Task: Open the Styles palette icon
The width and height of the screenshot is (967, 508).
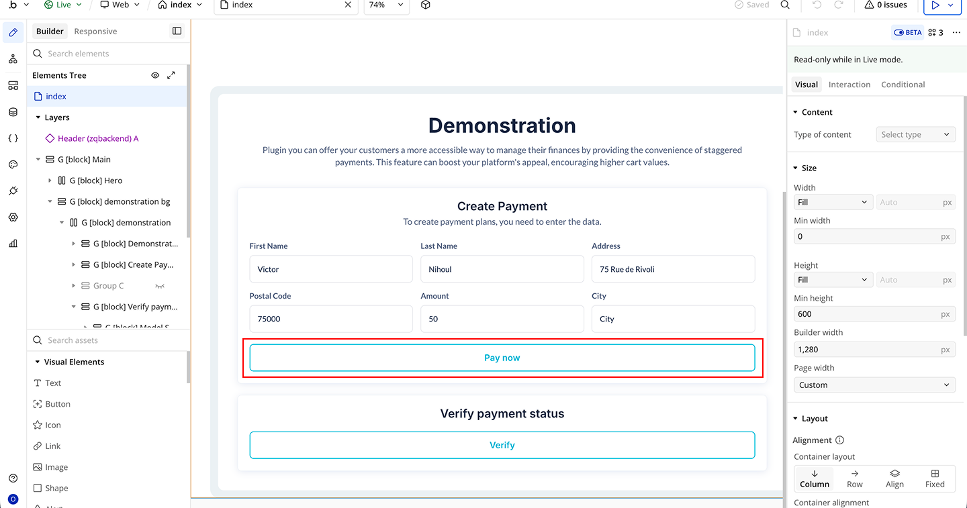Action: (13, 164)
